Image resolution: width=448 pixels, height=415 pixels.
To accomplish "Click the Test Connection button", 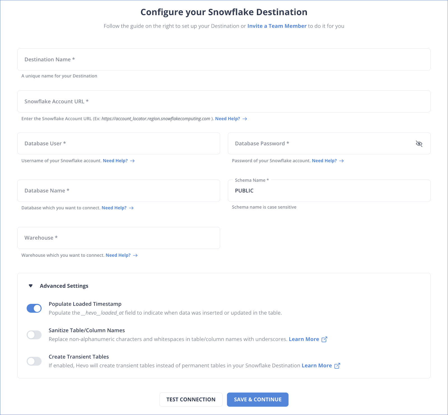I will (191, 399).
